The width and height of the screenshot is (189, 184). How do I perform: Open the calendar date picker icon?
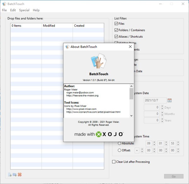coord(169,100)
